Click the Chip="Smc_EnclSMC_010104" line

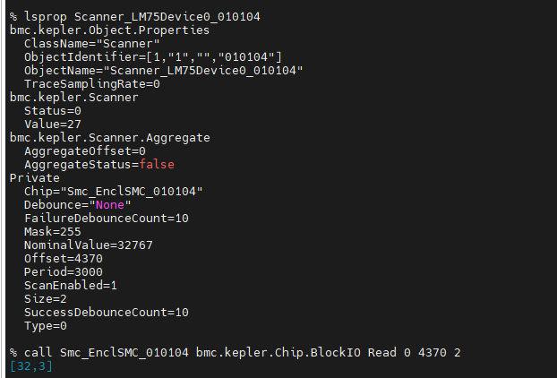pyautogui.click(x=114, y=191)
